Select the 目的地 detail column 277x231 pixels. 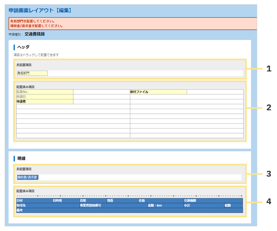pos(66,201)
